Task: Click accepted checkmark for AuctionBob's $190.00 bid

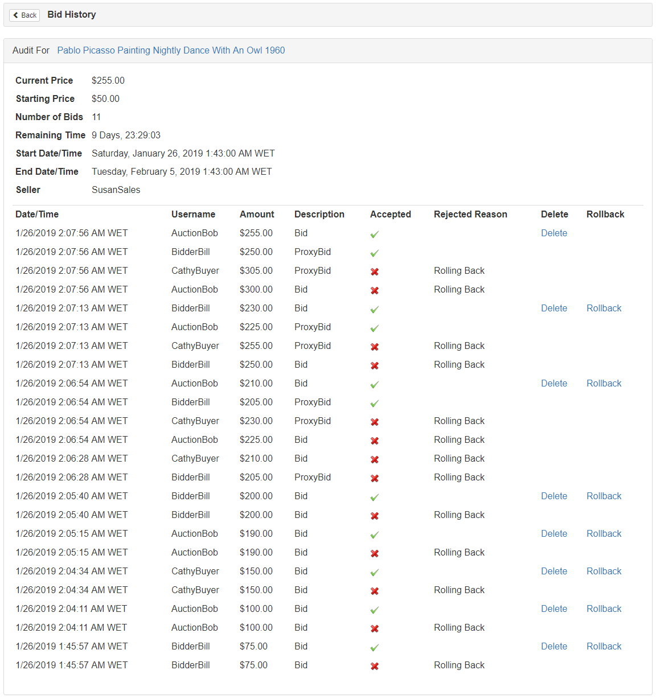Action: [x=375, y=535]
